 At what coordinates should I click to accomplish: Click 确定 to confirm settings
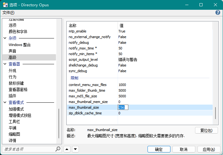click(159, 149)
